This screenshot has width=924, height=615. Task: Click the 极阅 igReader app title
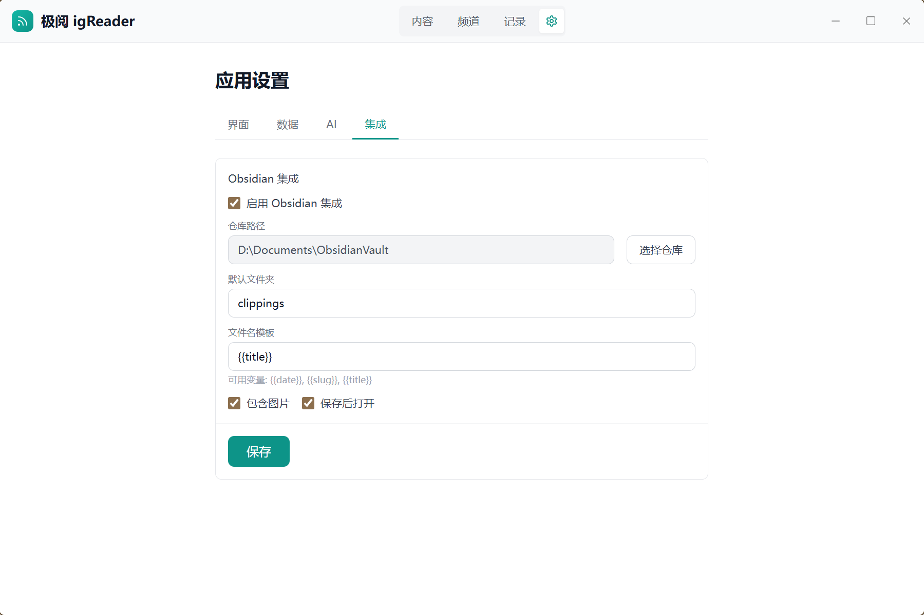88,21
